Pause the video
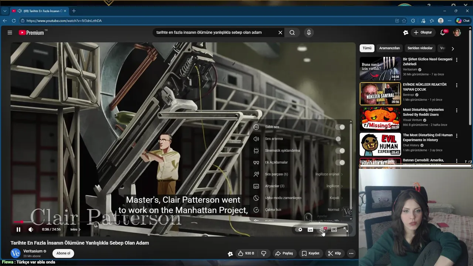This screenshot has width=473, height=266. click(x=18, y=229)
